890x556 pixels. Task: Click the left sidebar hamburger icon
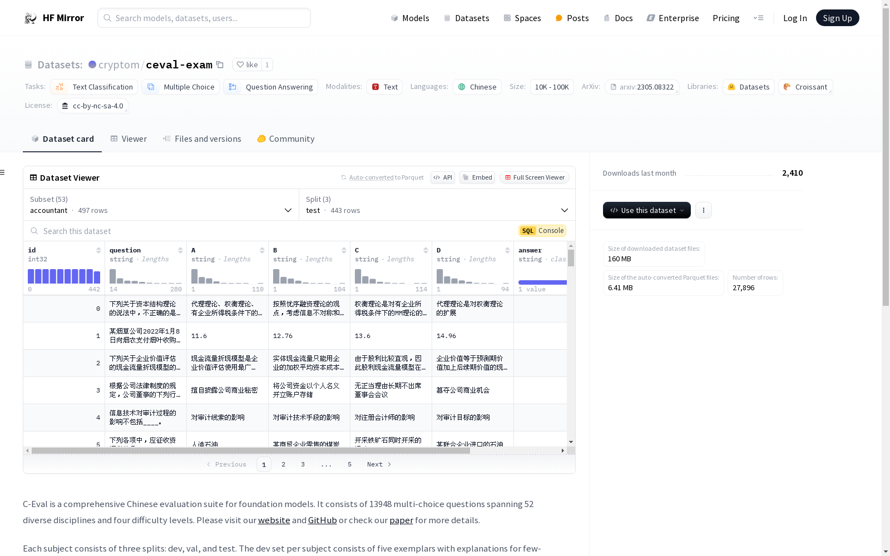click(x=2, y=172)
